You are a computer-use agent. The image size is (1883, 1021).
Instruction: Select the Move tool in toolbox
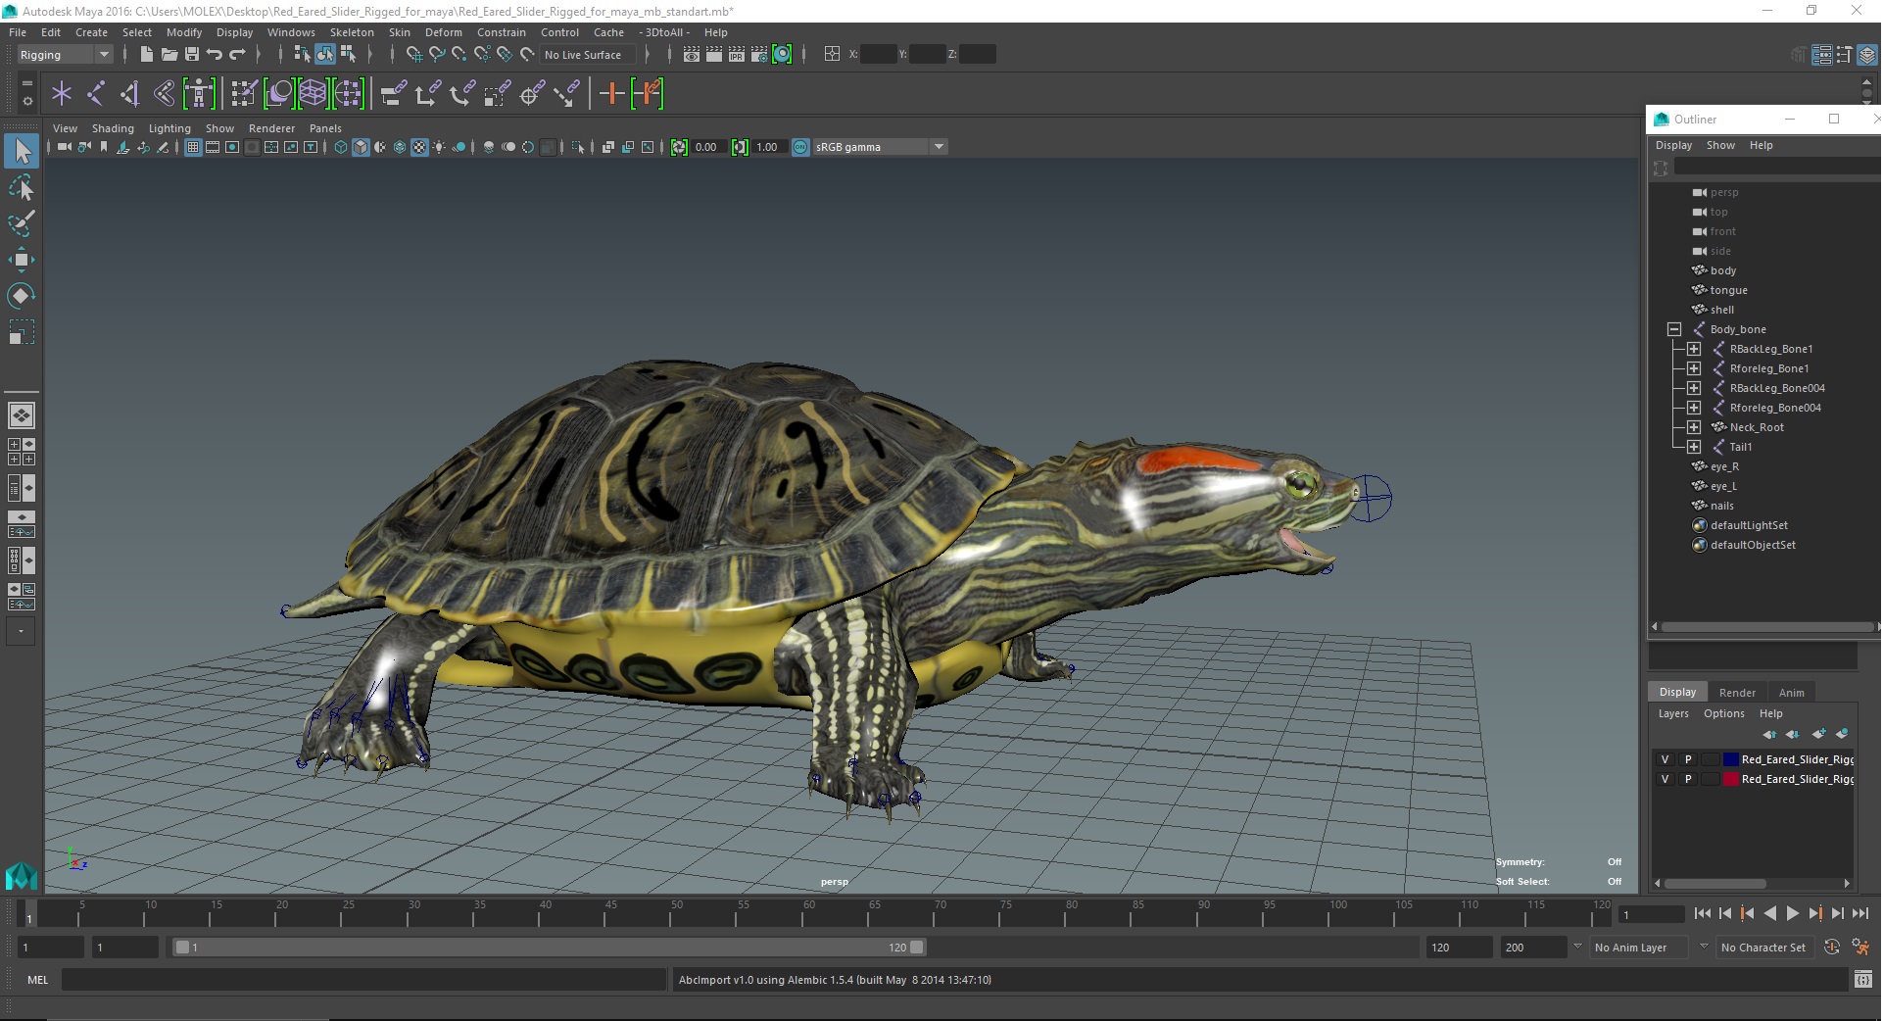[x=21, y=260]
